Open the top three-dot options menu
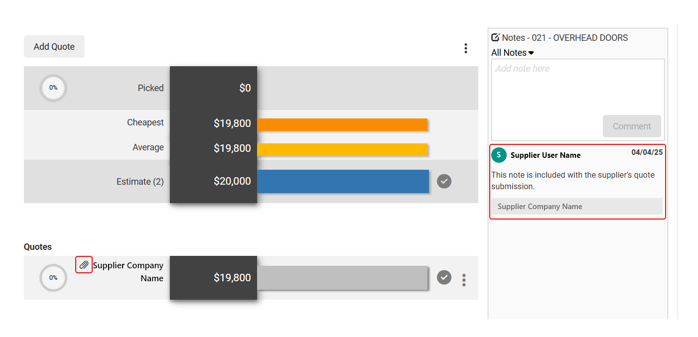 pyautogui.click(x=465, y=48)
